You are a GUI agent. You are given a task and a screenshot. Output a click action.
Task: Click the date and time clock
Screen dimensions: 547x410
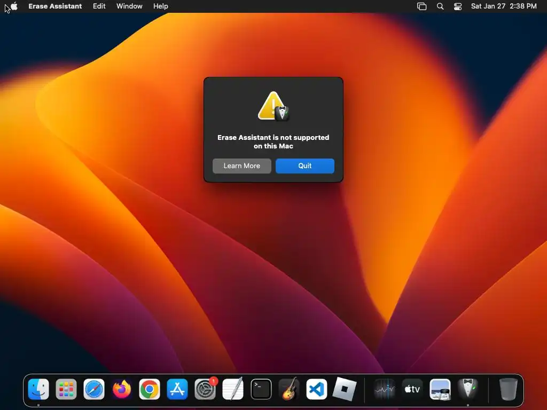coord(504,6)
